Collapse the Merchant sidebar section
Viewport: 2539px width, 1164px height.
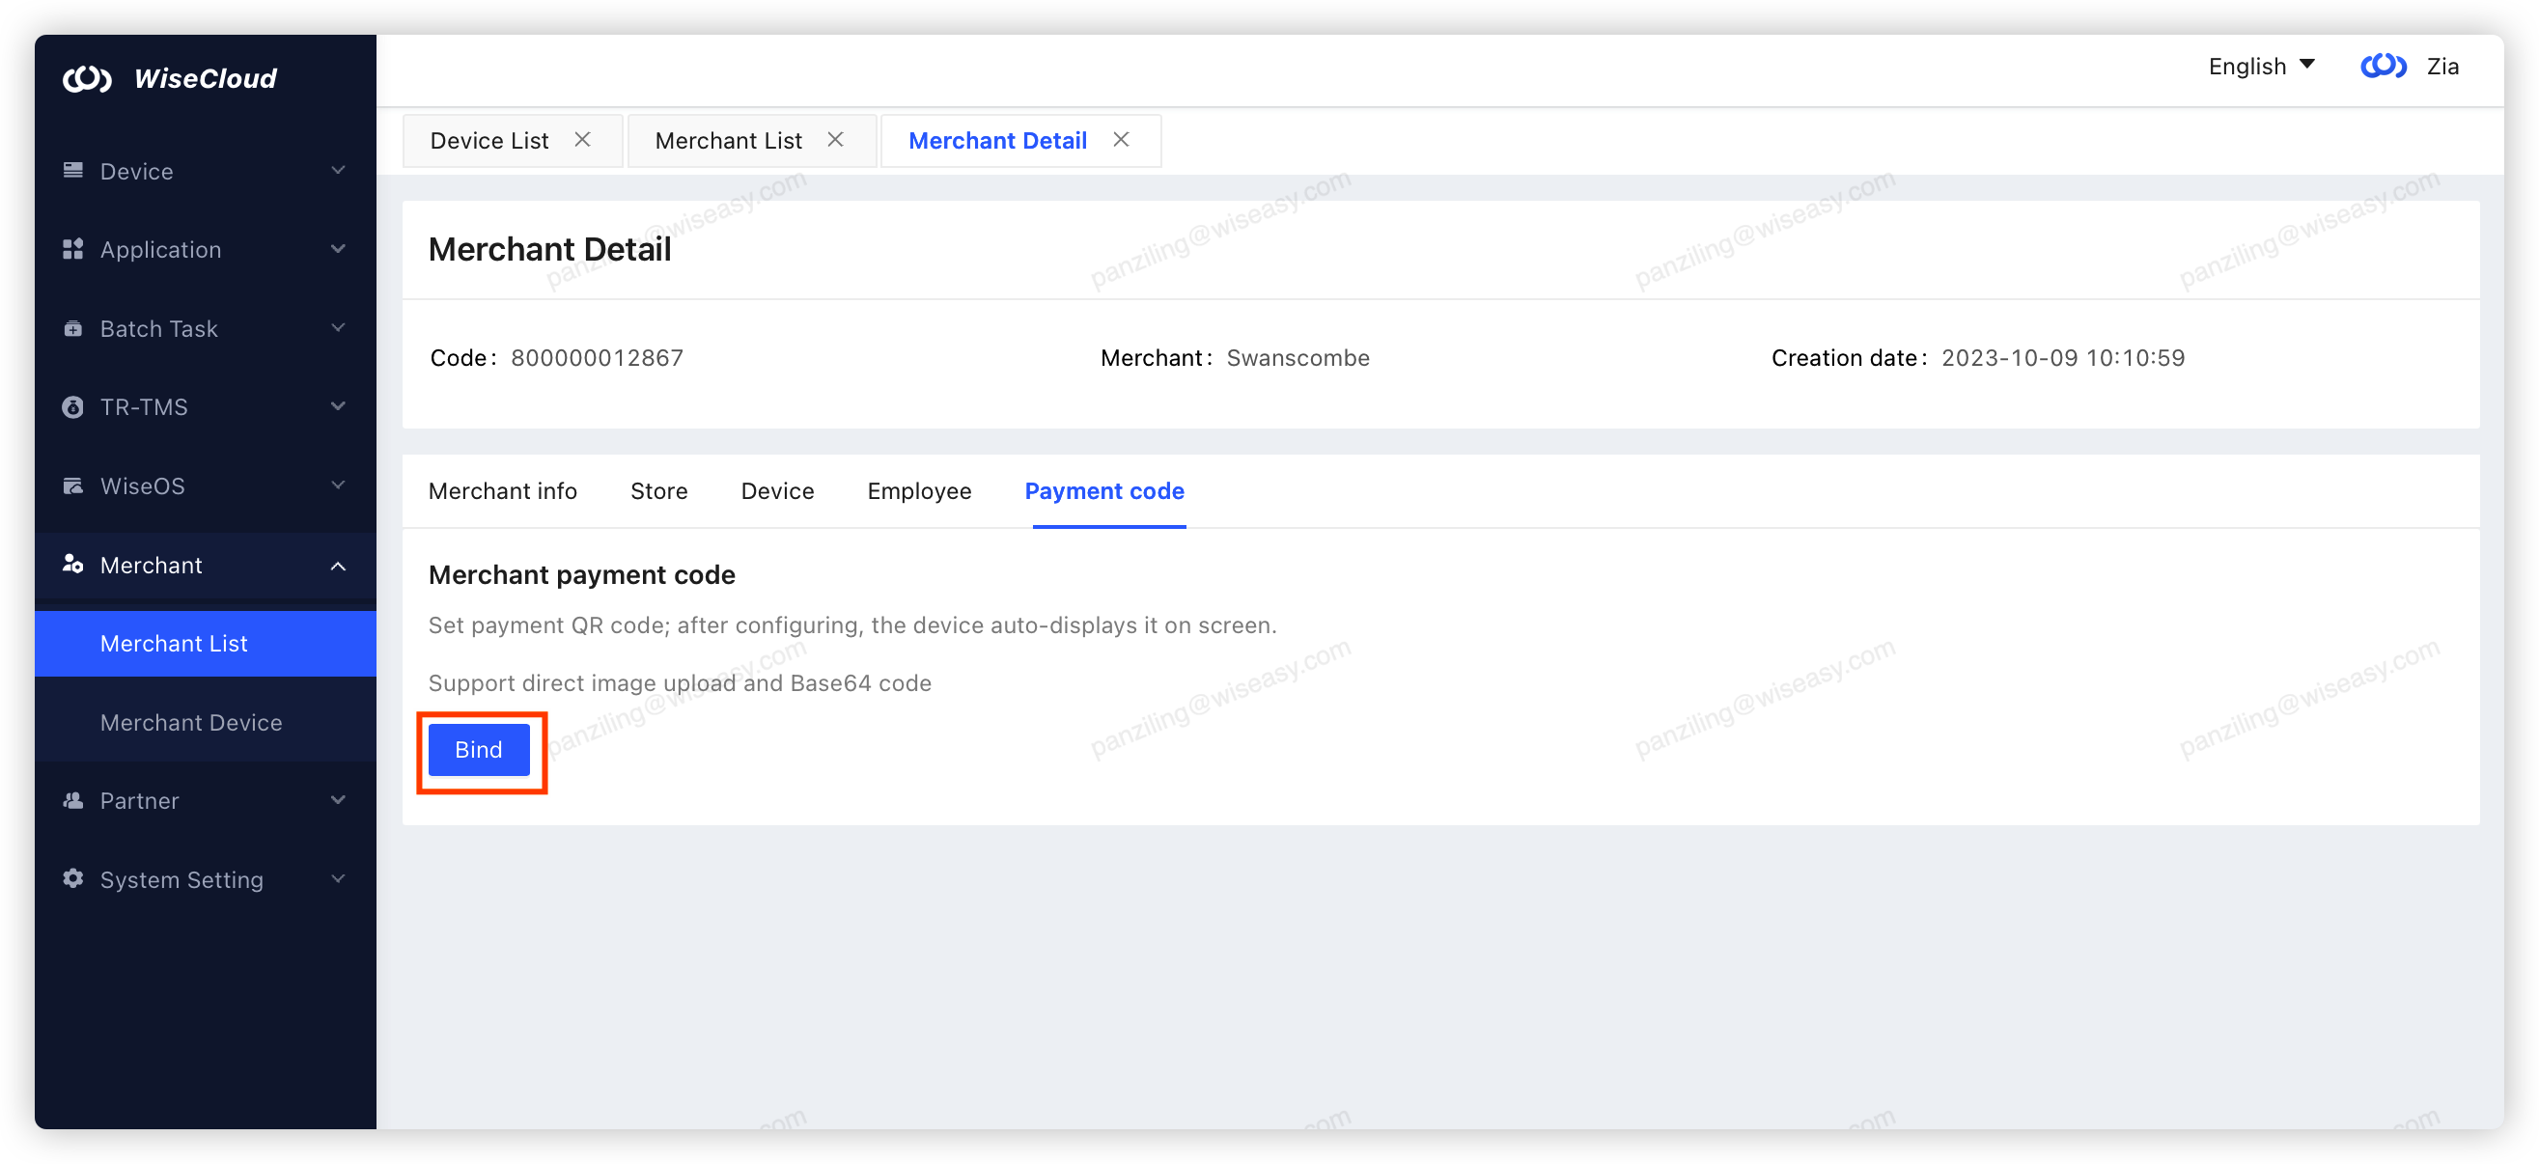tap(339, 566)
